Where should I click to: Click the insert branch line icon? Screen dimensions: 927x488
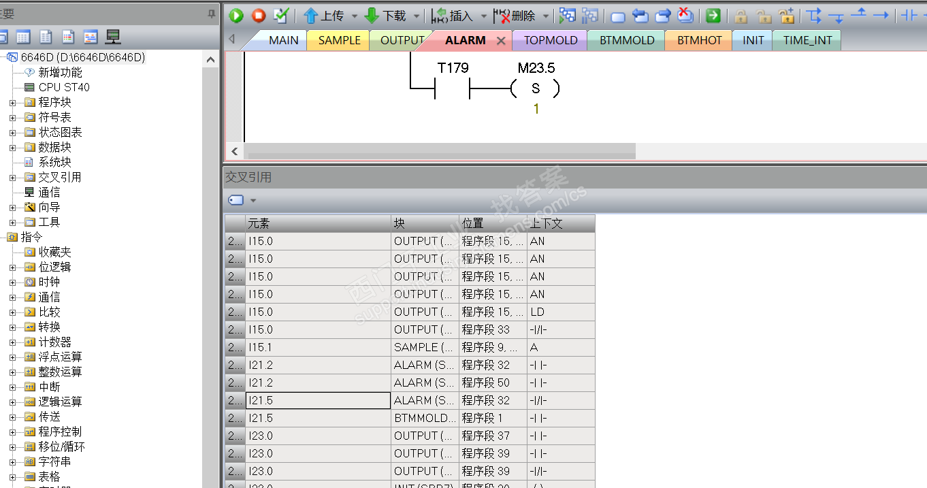click(813, 15)
